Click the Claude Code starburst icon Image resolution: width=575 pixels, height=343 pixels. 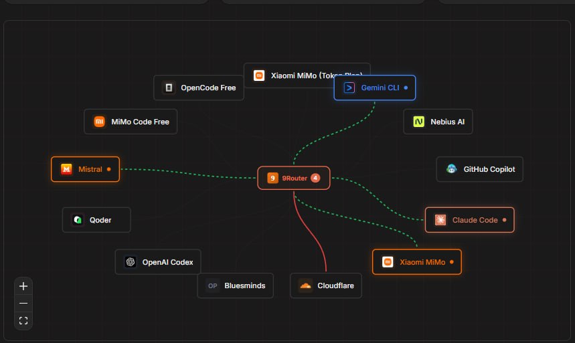point(440,220)
